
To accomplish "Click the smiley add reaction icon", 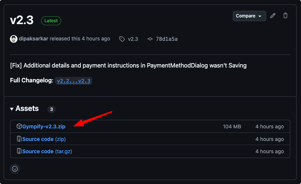I will 15,168.
